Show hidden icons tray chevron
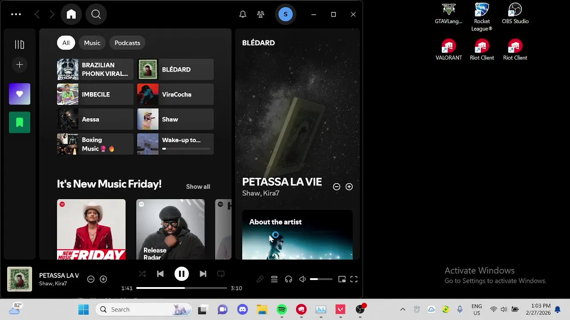This screenshot has width=570, height=320. pos(403,309)
